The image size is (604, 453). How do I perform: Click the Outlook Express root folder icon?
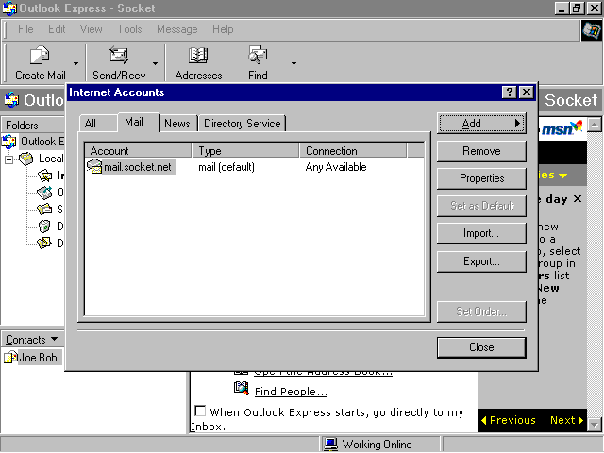coord(9,142)
